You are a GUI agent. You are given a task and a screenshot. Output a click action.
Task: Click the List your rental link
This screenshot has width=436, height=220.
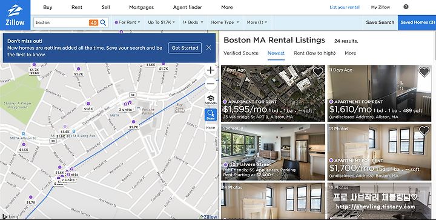pos(345,7)
